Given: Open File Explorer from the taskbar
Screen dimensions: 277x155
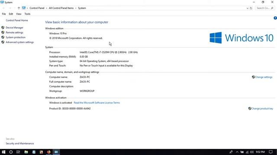Looking at the screenshot, I should click(x=26, y=152).
